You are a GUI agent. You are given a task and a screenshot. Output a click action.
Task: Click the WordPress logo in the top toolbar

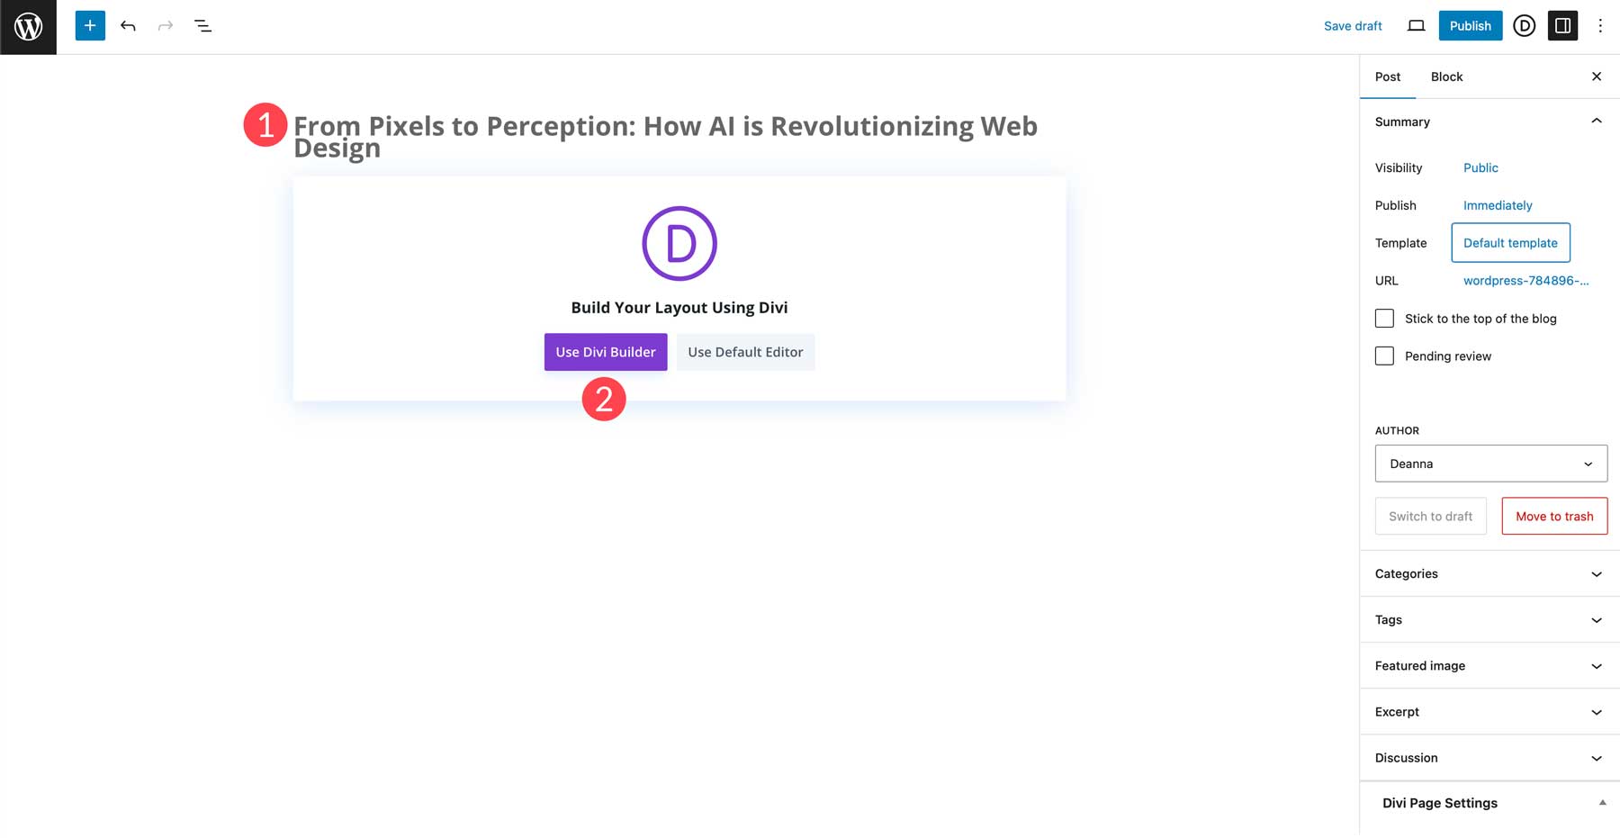click(x=28, y=26)
